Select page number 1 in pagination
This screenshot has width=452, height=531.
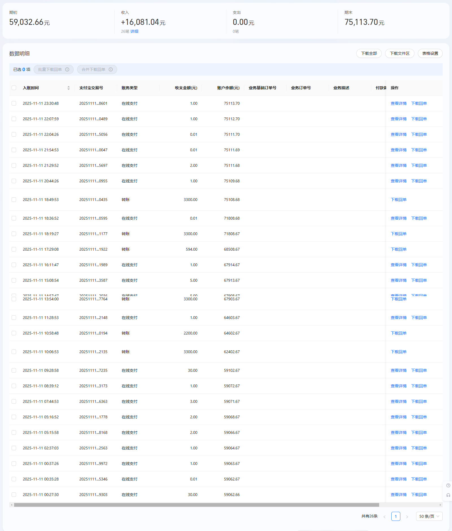coord(396,516)
